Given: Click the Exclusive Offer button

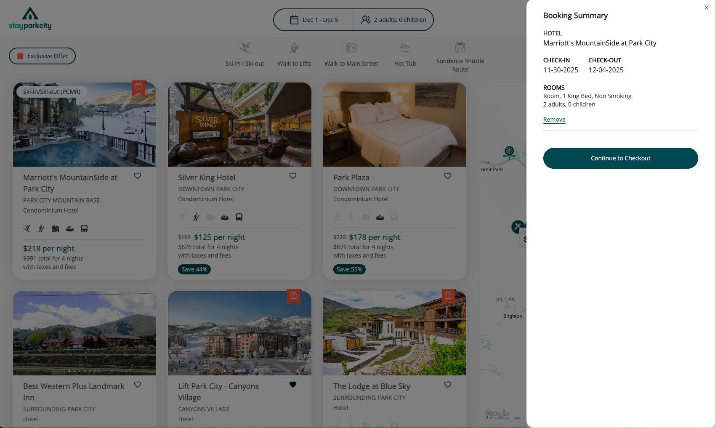Looking at the screenshot, I should point(42,56).
